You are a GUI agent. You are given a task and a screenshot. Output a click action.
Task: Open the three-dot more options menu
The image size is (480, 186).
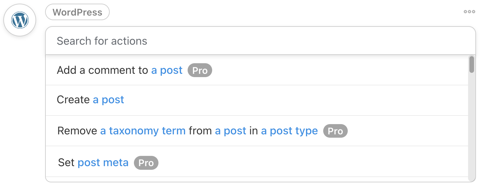[x=469, y=12]
